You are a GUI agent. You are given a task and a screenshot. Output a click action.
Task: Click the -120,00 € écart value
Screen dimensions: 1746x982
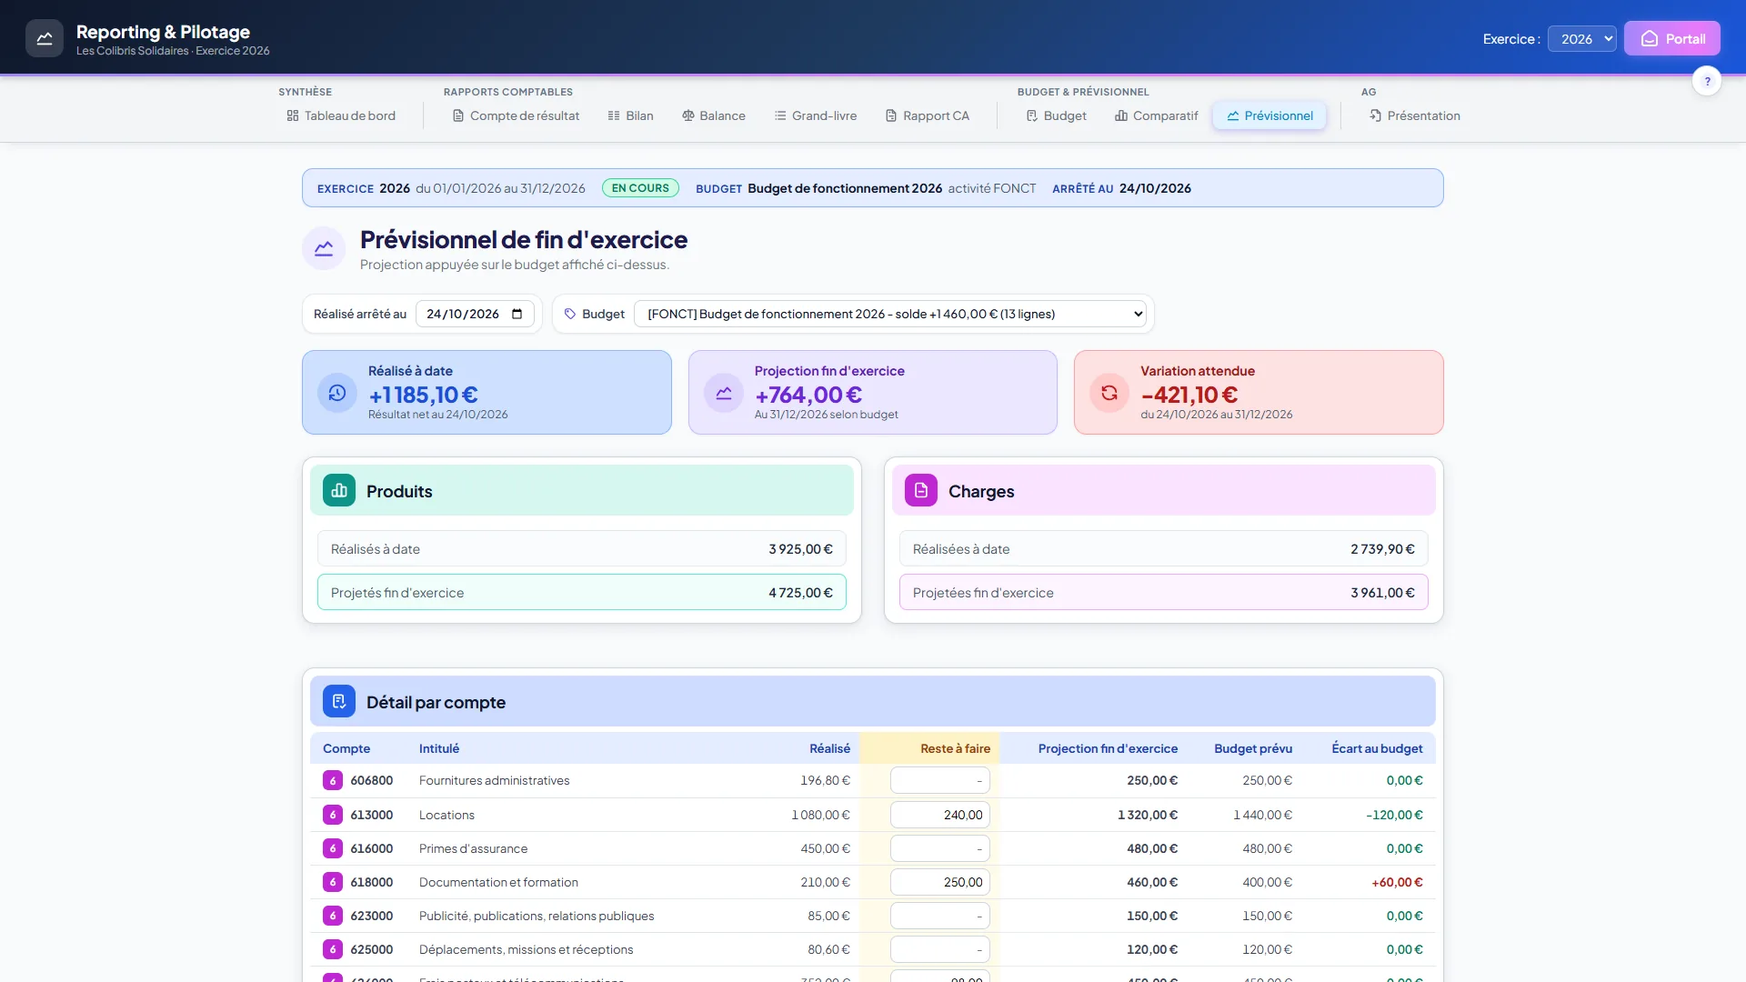(x=1394, y=815)
